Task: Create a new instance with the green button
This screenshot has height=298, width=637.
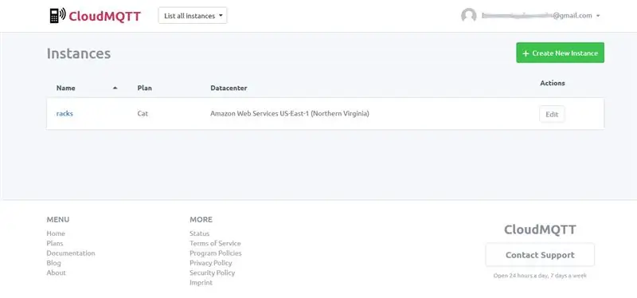Action: click(561, 53)
